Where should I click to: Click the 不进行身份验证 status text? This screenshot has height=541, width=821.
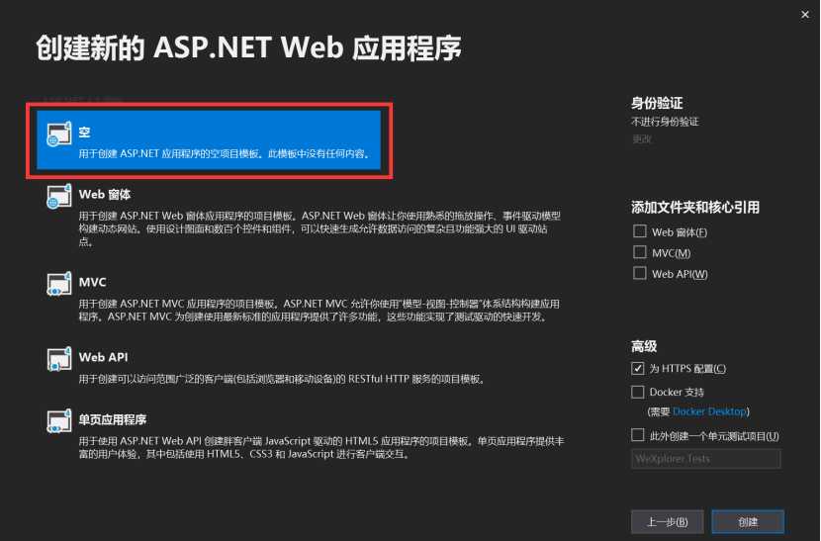(x=665, y=122)
